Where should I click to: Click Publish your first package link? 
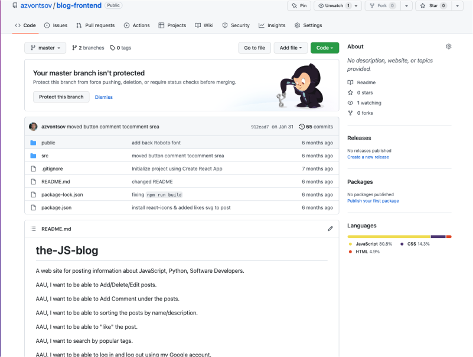[373, 201]
